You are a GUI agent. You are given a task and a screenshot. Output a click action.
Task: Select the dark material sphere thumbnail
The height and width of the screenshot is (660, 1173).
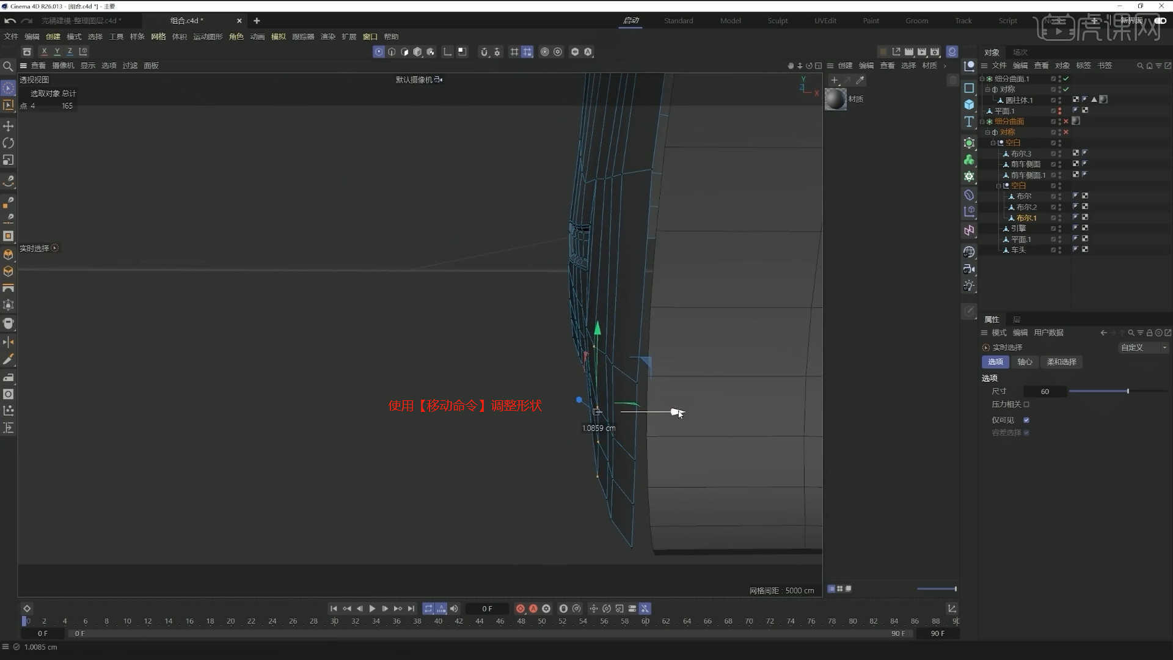pos(836,99)
